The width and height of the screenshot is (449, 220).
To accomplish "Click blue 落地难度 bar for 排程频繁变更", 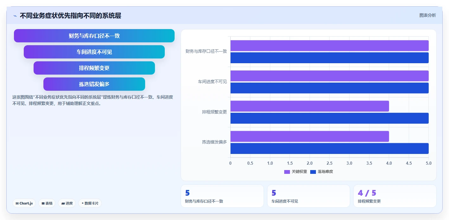I will (x=330, y=118).
